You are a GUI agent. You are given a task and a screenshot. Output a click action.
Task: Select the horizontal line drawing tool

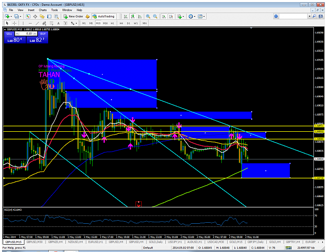pyautogui.click(x=30, y=23)
